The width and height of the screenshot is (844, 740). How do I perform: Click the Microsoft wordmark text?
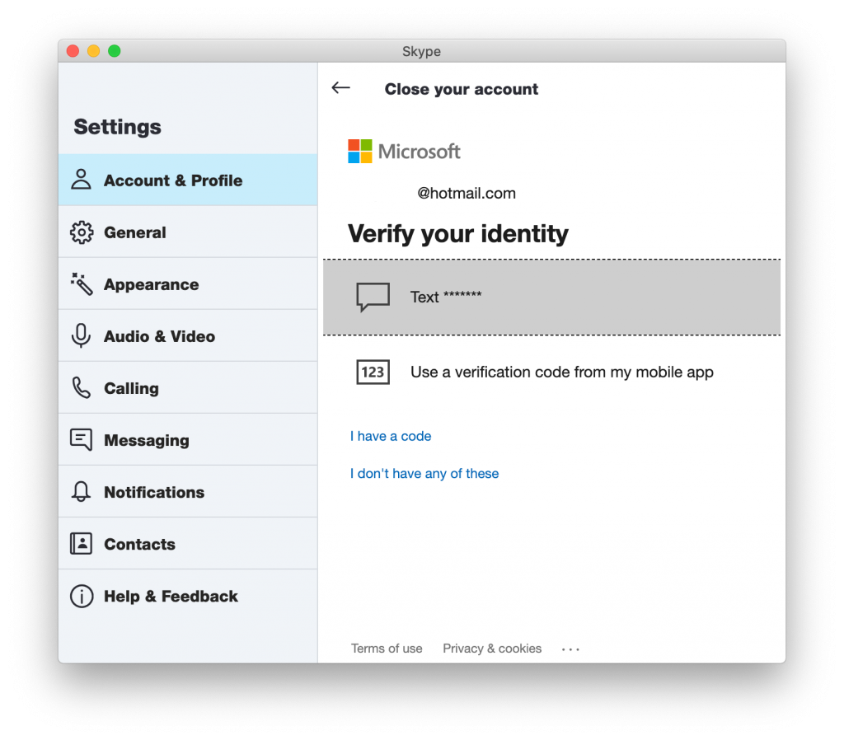[420, 152]
